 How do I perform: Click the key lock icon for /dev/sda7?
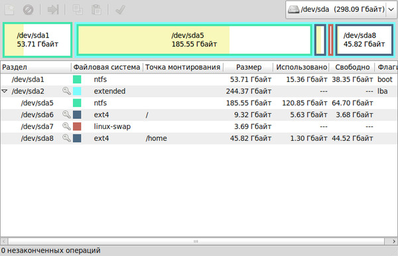pos(66,126)
